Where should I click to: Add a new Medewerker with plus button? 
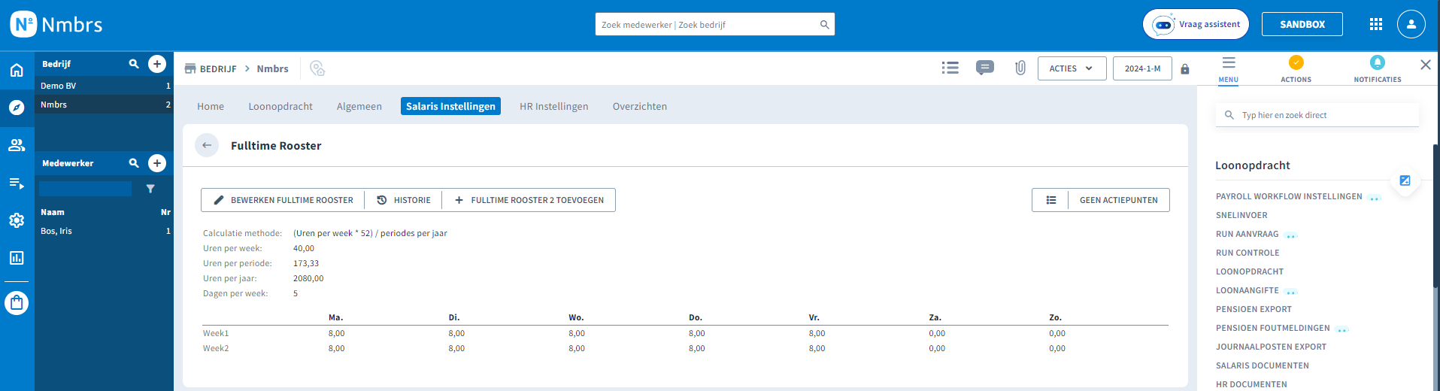point(157,163)
